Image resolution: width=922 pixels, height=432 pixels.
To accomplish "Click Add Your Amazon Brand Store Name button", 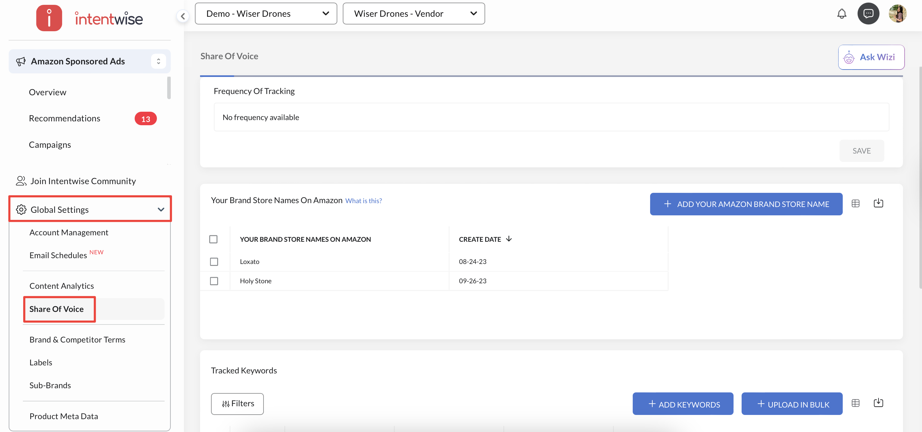I will [746, 204].
